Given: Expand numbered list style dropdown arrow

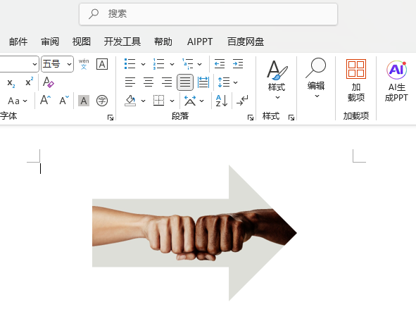Looking at the screenshot, I should pyautogui.click(x=172, y=64).
